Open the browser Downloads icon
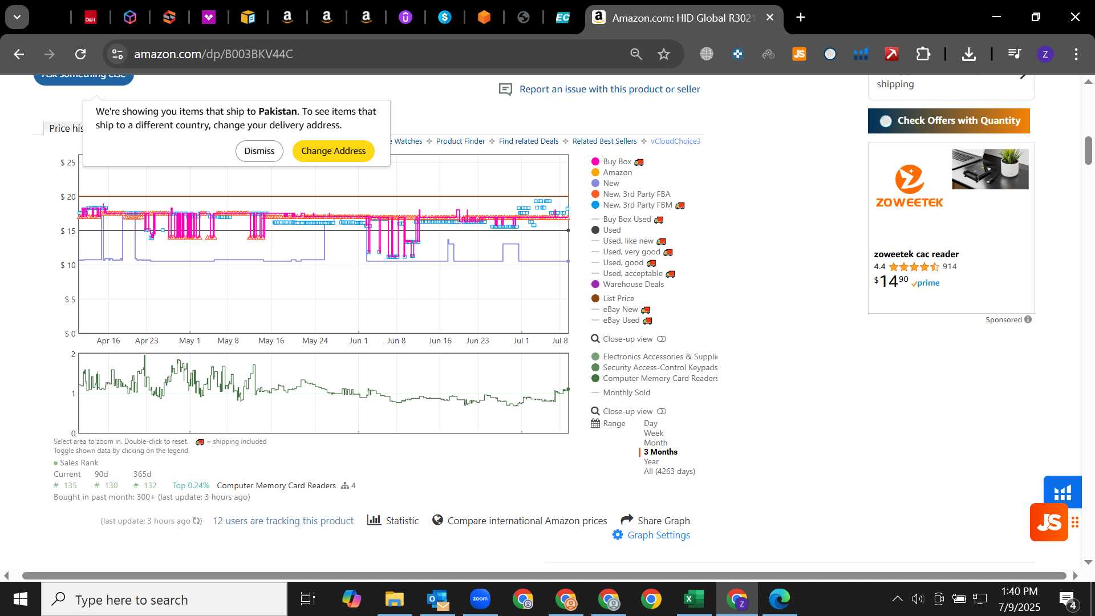 click(968, 54)
